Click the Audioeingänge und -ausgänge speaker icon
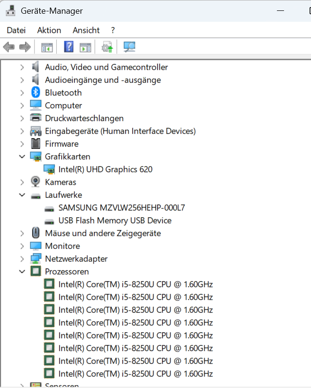311x388 pixels. tap(36, 79)
